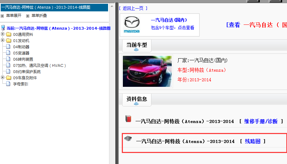
Task: Click the sidebar scroll-up arrow
Action: [x=112, y=6]
